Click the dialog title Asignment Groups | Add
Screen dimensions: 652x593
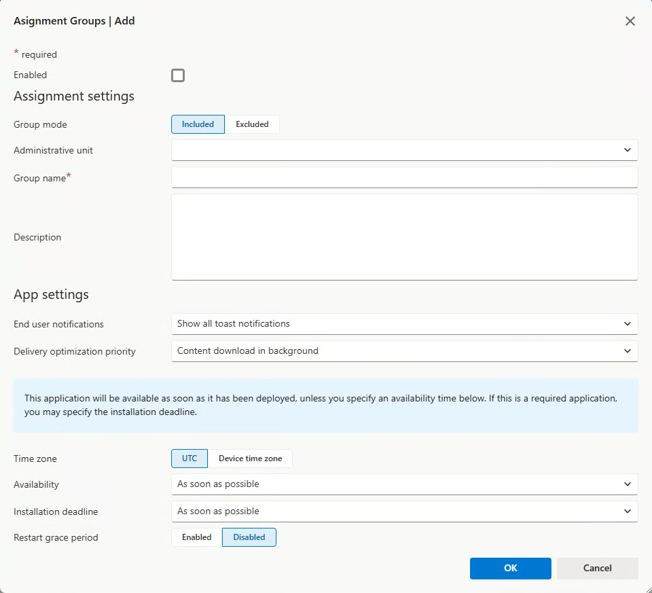pyautogui.click(x=74, y=21)
